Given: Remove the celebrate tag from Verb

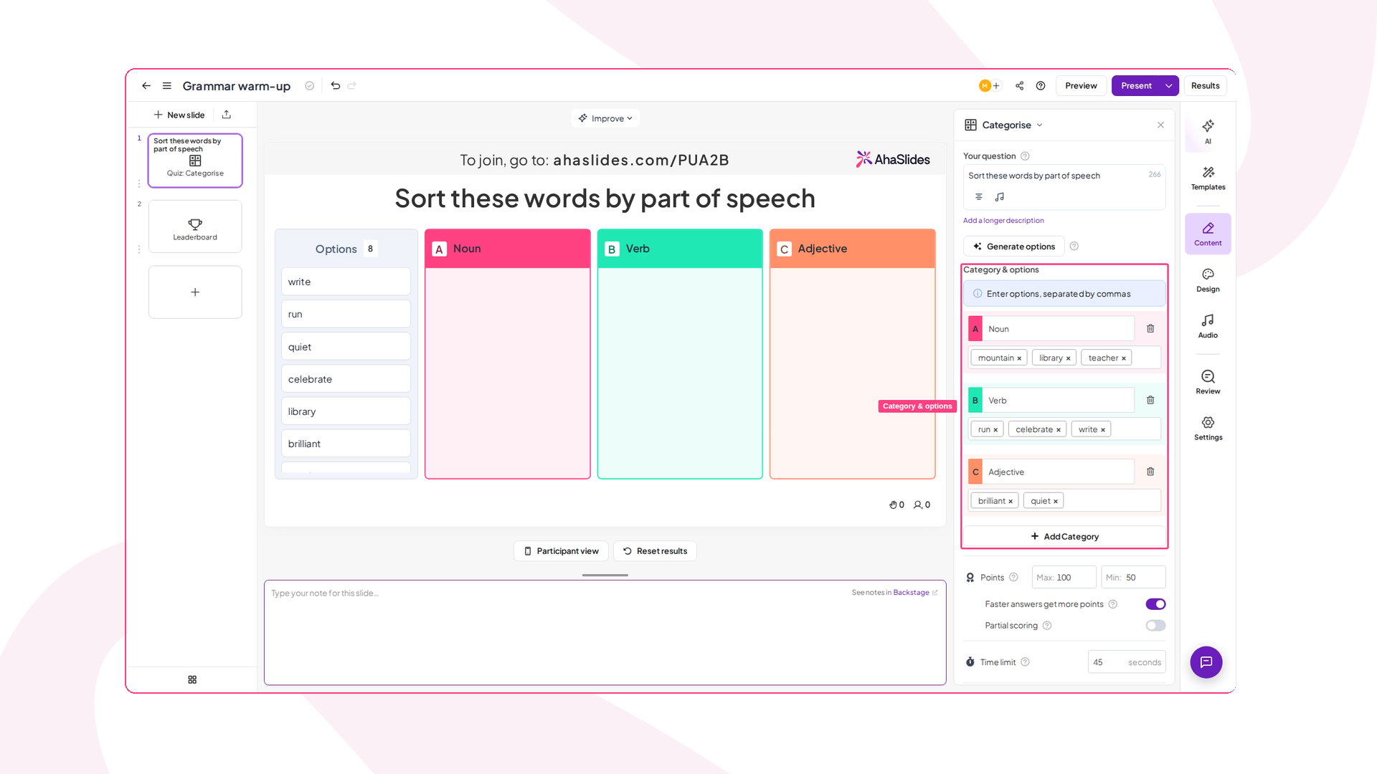Looking at the screenshot, I should [1058, 430].
